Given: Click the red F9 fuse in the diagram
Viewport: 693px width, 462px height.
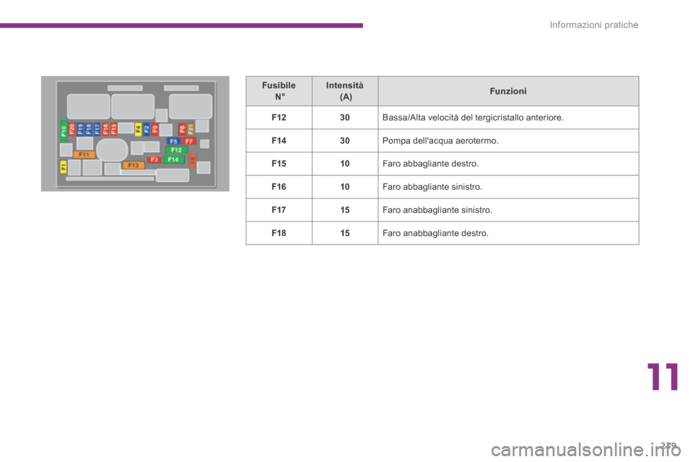Looking at the screenshot, I should (155, 129).
